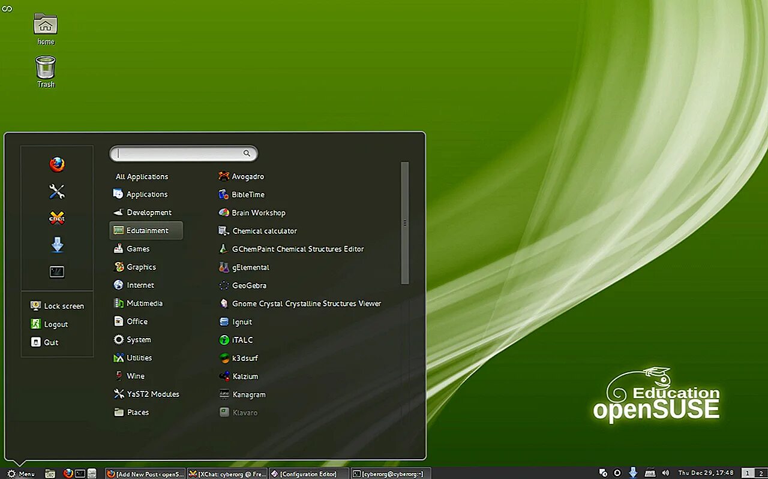Viewport: 768px width, 479px height.
Task: Click Quit in the menu
Action: coord(44,342)
